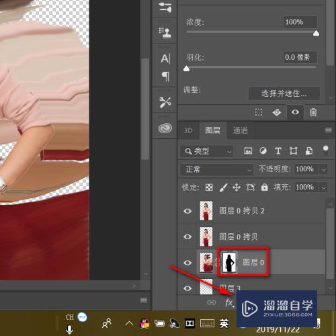This screenshot has width=336, height=336.
Task: Click the canvas vertical scrollbar
Action: point(146,109)
